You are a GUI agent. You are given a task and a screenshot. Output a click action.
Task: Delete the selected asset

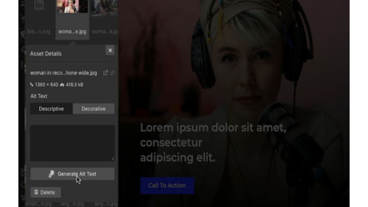[x=46, y=192]
